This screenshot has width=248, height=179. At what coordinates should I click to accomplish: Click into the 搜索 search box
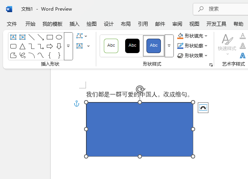(x=221, y=9)
